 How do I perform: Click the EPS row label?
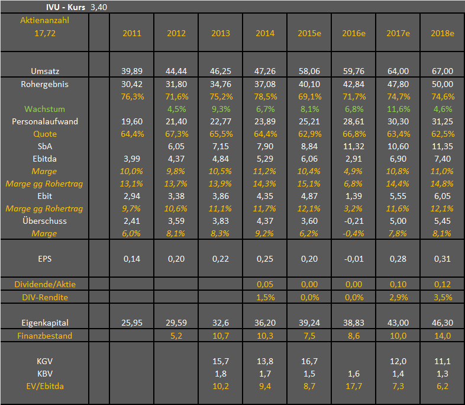(45, 259)
